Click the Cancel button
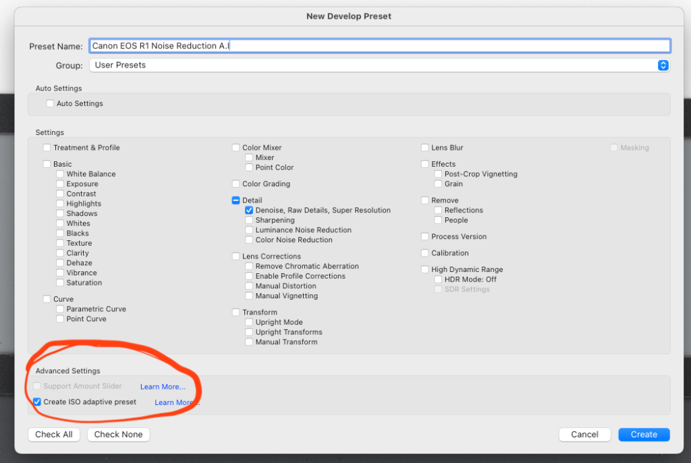Image resolution: width=691 pixels, height=463 pixels. coord(584,435)
